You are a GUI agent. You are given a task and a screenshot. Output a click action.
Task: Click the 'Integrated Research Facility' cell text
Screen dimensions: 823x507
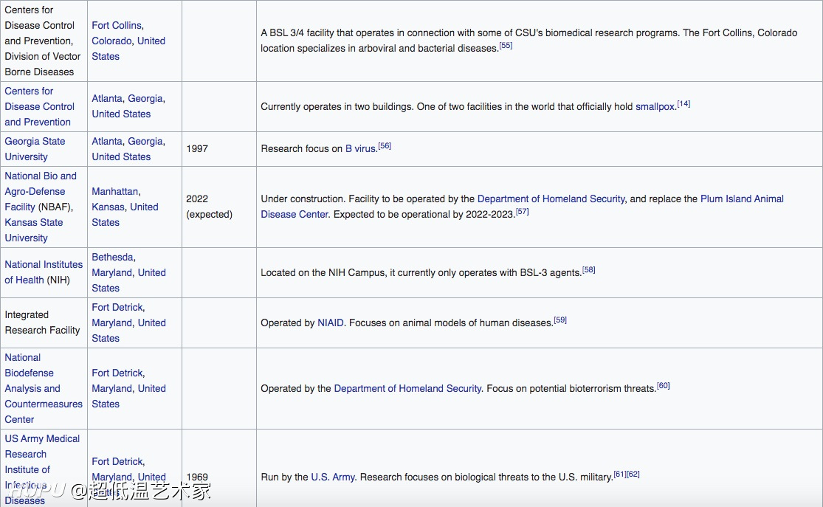coord(42,323)
